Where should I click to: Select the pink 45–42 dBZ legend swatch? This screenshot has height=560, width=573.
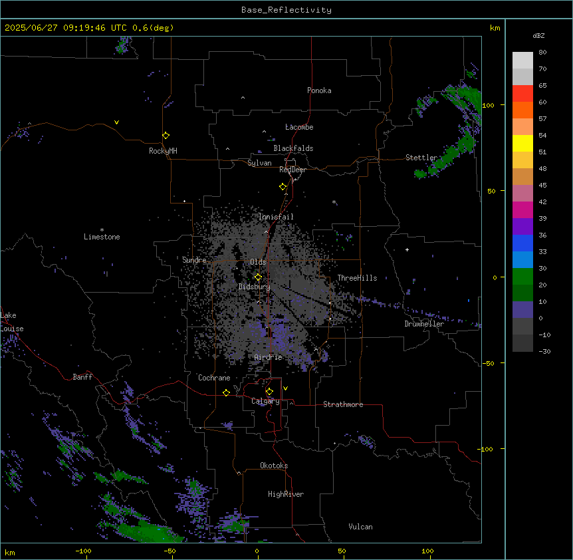[x=522, y=193]
